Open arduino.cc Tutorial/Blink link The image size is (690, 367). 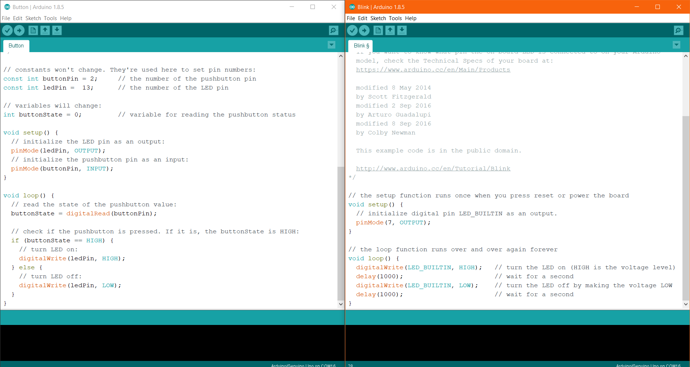(433, 169)
